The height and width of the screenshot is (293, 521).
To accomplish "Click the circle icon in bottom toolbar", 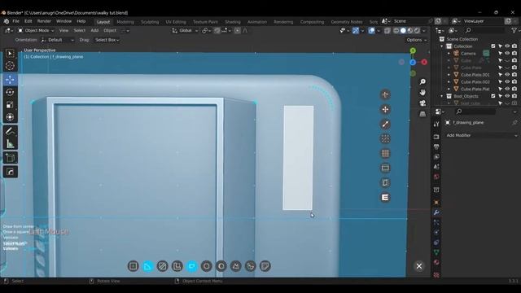I will pos(206,266).
